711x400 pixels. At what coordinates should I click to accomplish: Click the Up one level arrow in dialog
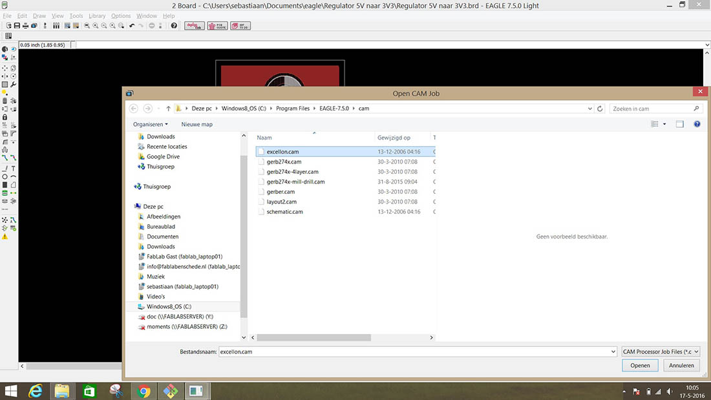point(168,109)
